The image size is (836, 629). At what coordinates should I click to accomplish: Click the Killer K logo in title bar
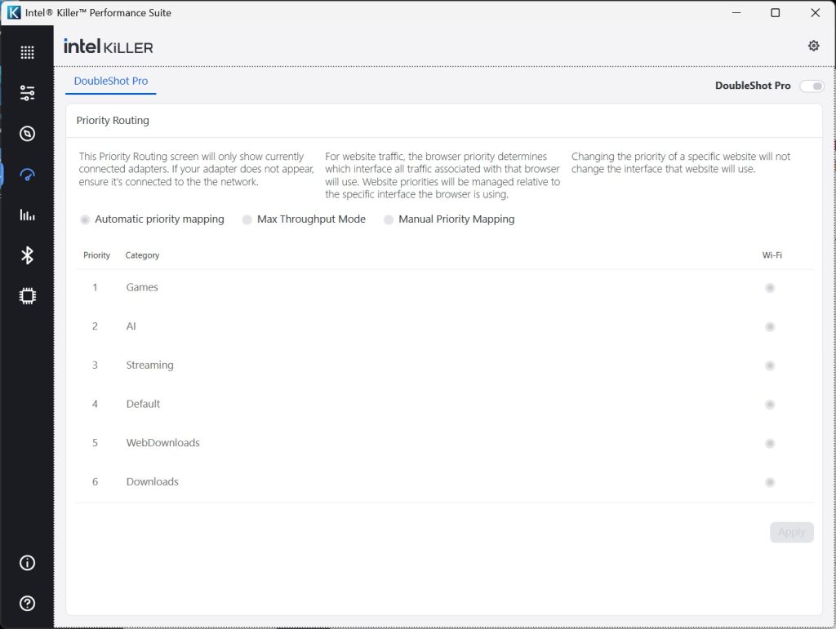click(14, 12)
